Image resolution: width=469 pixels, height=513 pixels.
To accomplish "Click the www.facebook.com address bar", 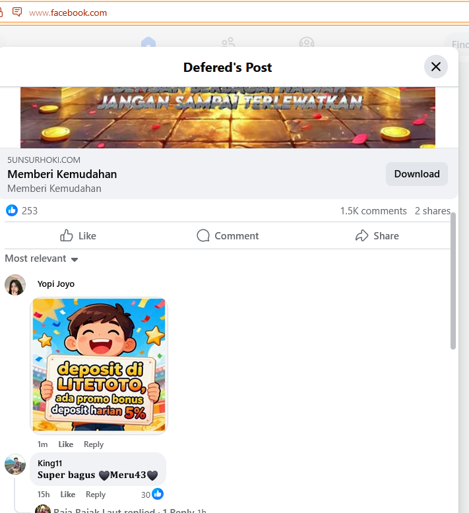I will coord(68,13).
